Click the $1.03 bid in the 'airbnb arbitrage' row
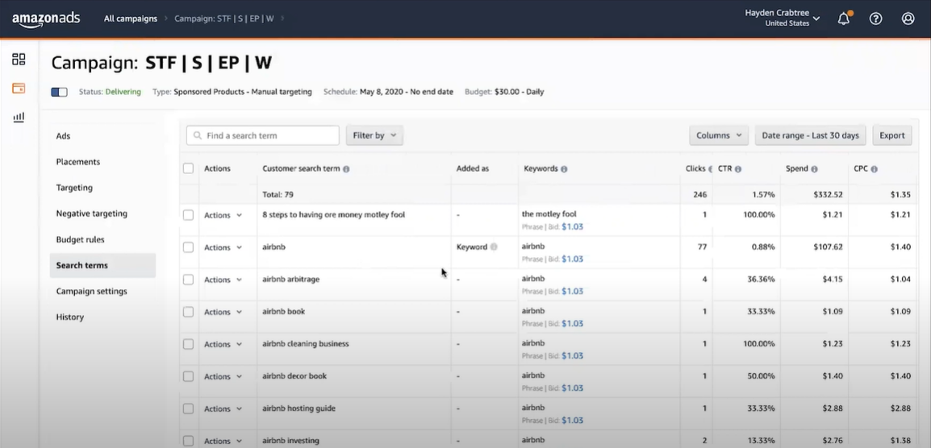The width and height of the screenshot is (931, 448). click(x=572, y=292)
